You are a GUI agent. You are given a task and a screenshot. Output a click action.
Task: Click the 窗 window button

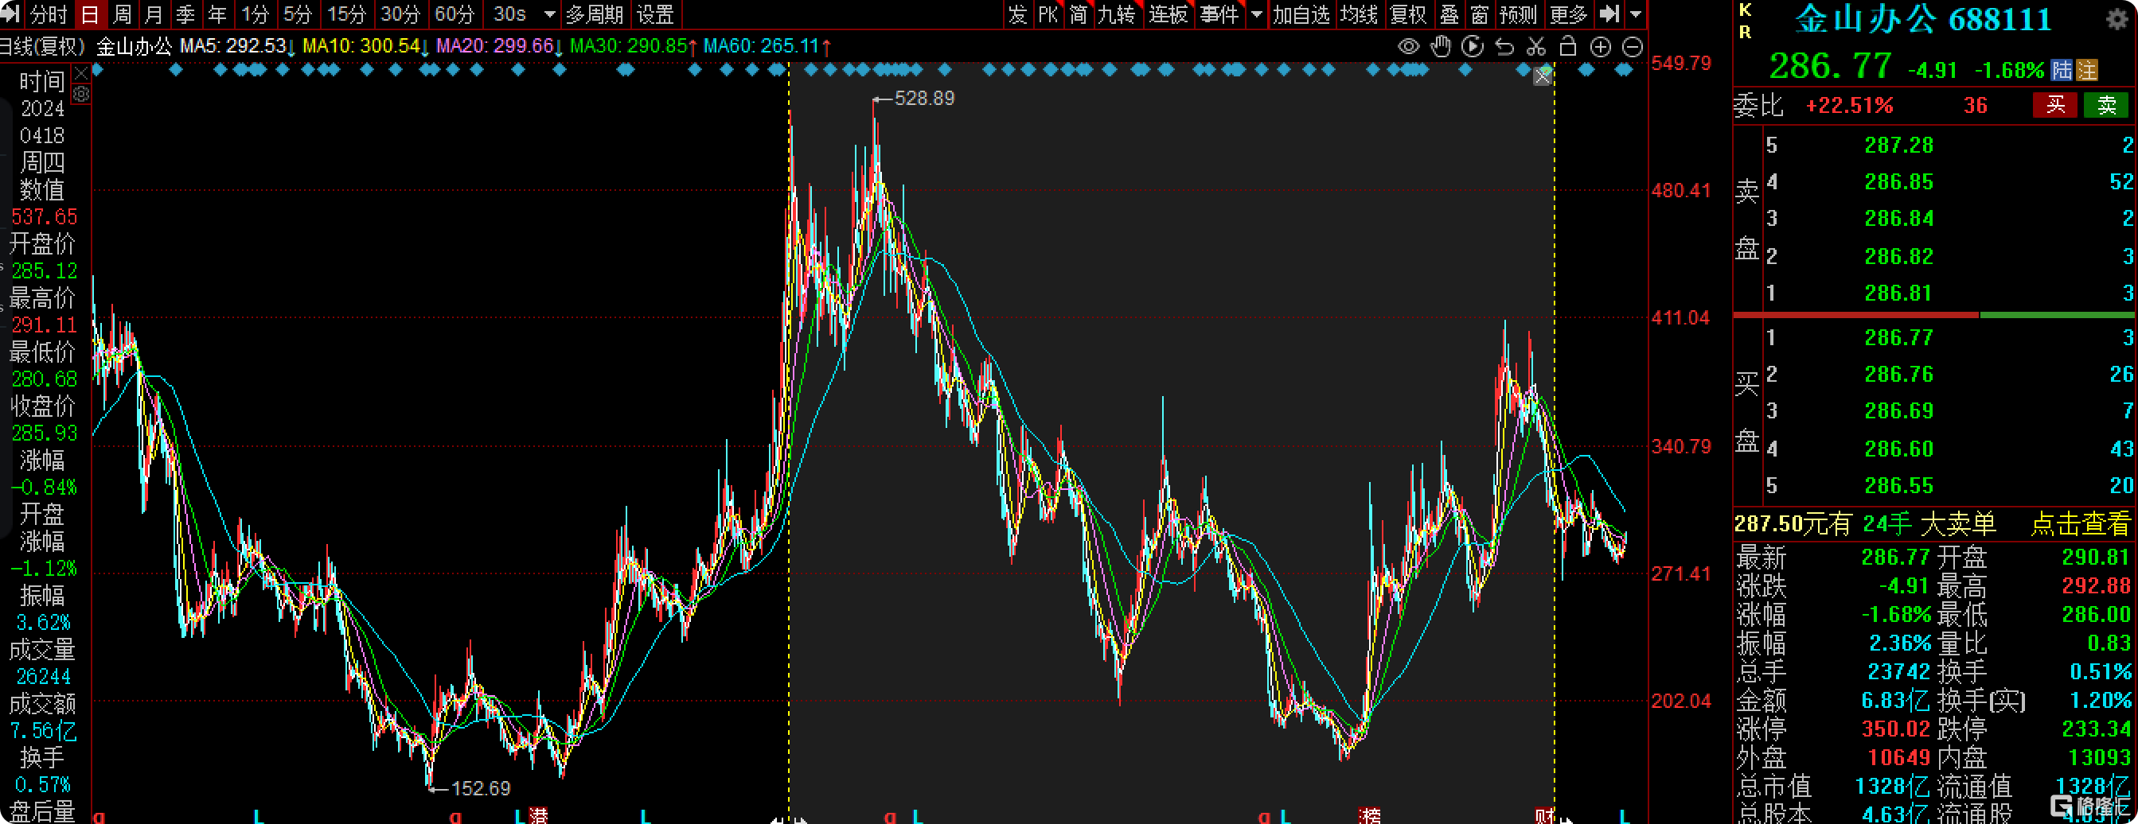(x=1479, y=14)
